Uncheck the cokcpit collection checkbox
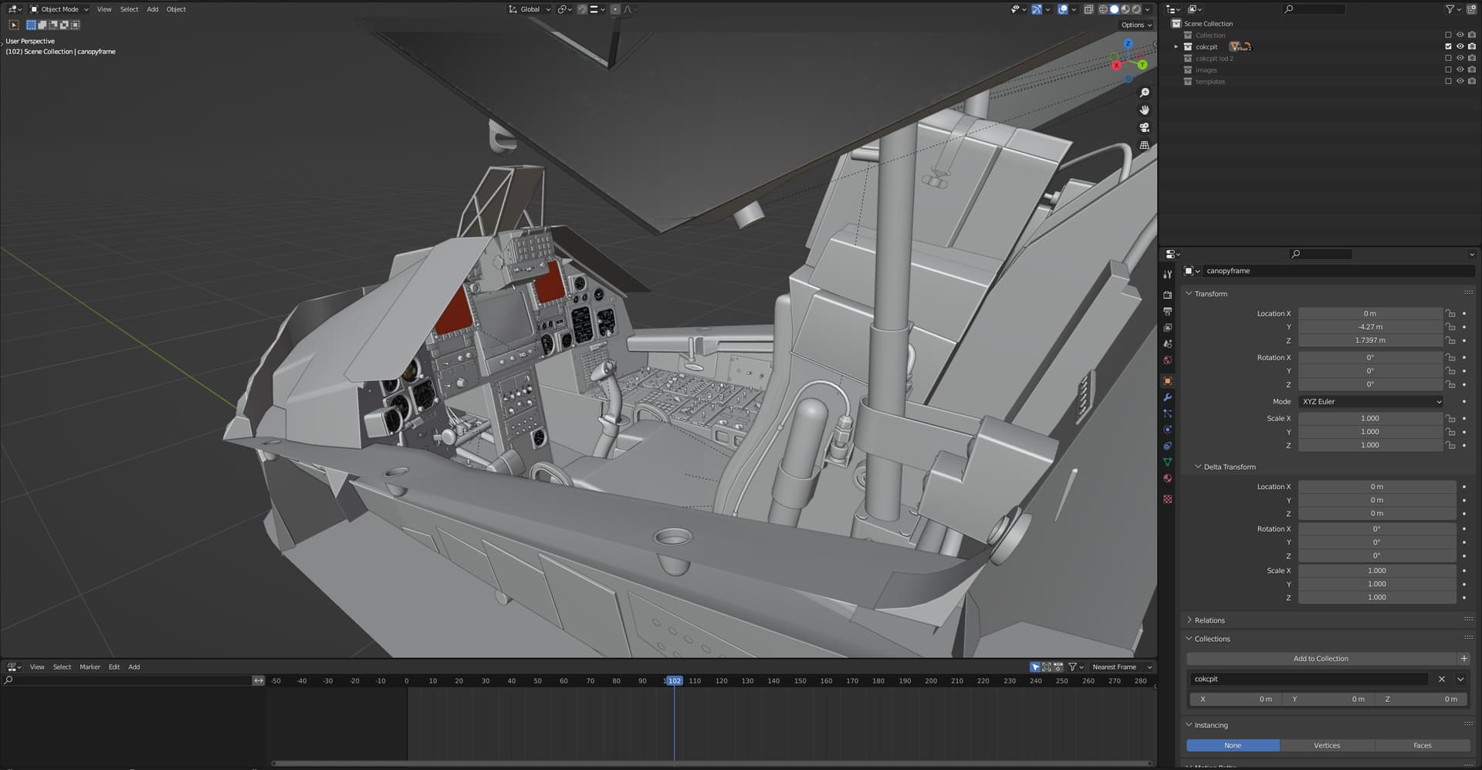1482x770 pixels. pyautogui.click(x=1448, y=46)
